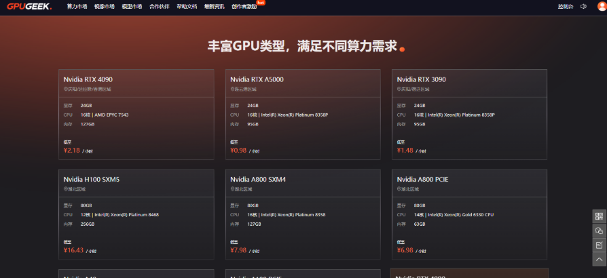Click the ¥1.48 price on RTX 3090
607x278 pixels.
pos(405,151)
